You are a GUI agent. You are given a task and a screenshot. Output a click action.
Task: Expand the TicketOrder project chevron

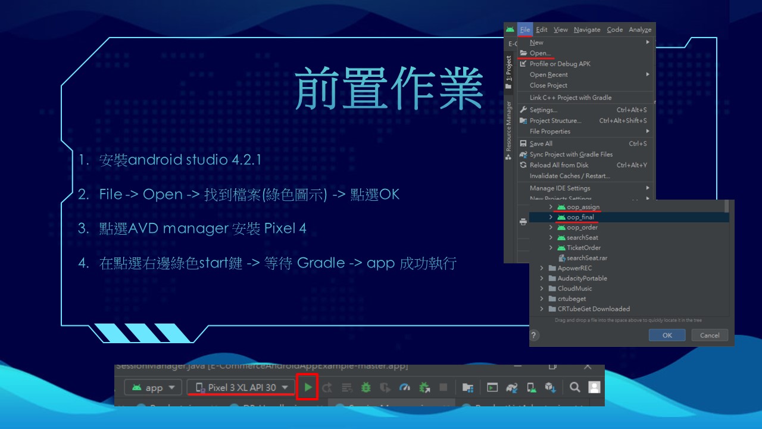(x=551, y=248)
